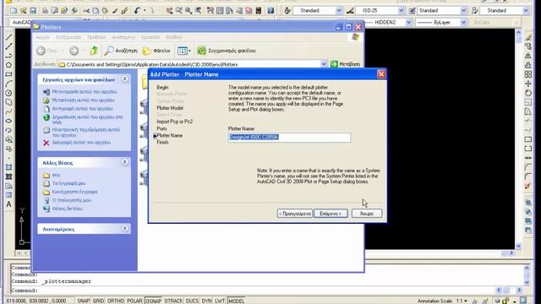Open the ByLayer lineweight dropdown
Screen dimensions: 541x304
[463, 23]
